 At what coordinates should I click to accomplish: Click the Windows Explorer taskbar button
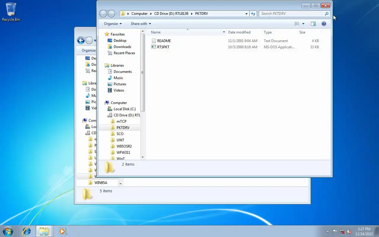point(44,231)
